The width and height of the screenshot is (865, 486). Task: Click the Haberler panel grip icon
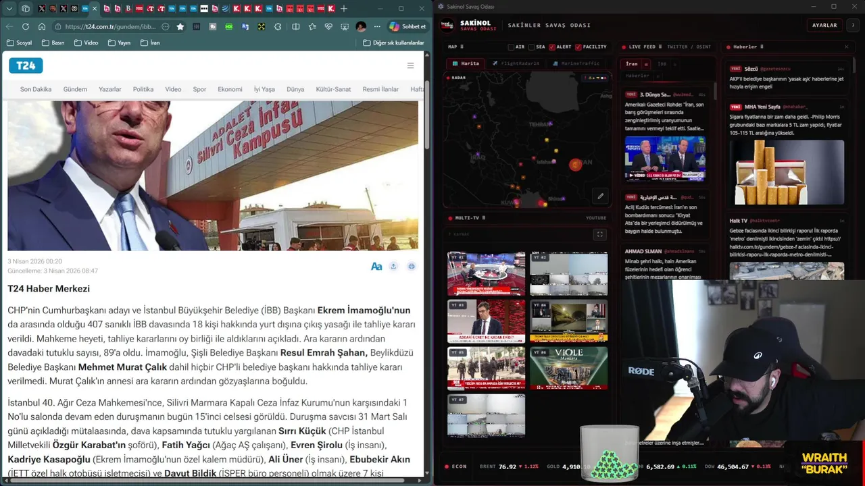762,47
